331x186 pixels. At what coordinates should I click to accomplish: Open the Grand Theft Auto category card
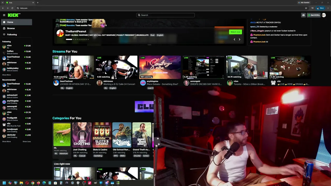142,135
